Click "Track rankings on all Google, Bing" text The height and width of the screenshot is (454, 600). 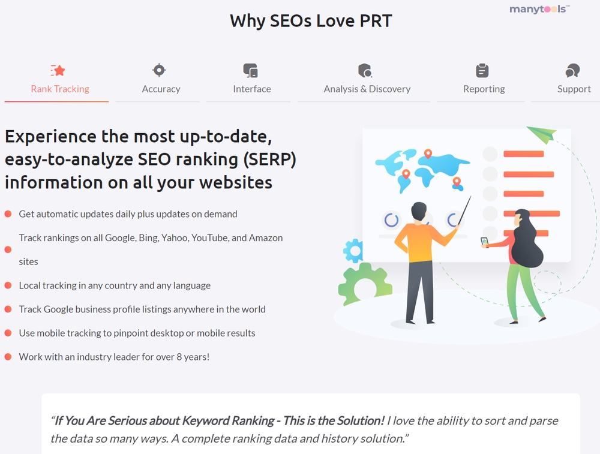click(151, 249)
